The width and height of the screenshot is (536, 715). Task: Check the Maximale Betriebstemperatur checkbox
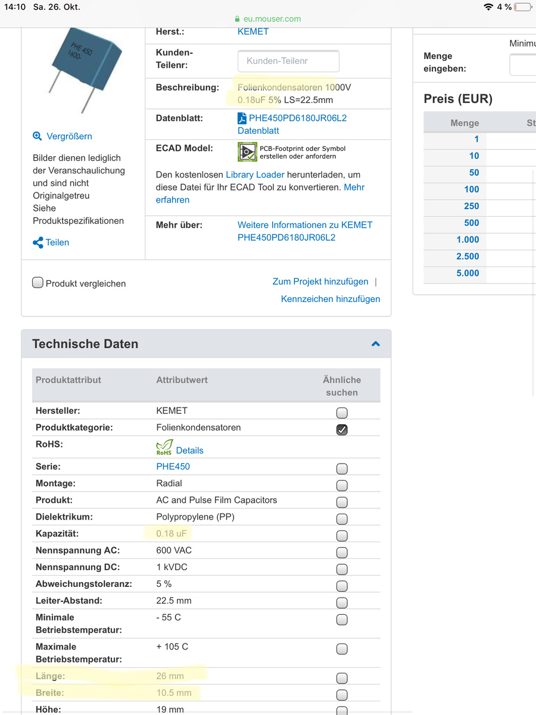(x=342, y=649)
